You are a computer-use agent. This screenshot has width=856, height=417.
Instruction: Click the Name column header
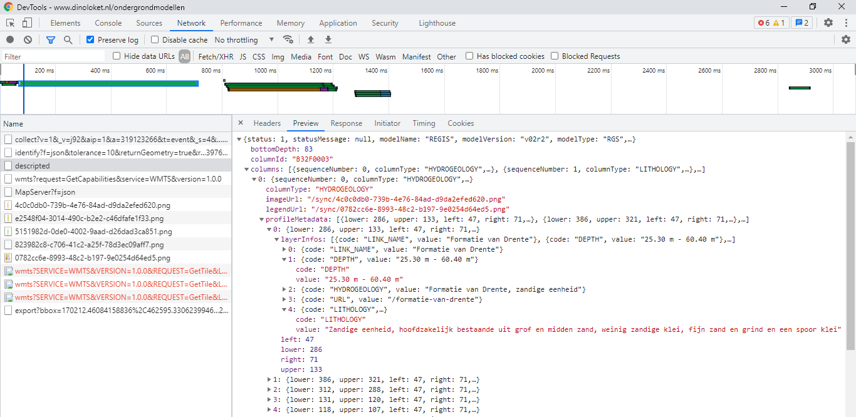coord(116,124)
